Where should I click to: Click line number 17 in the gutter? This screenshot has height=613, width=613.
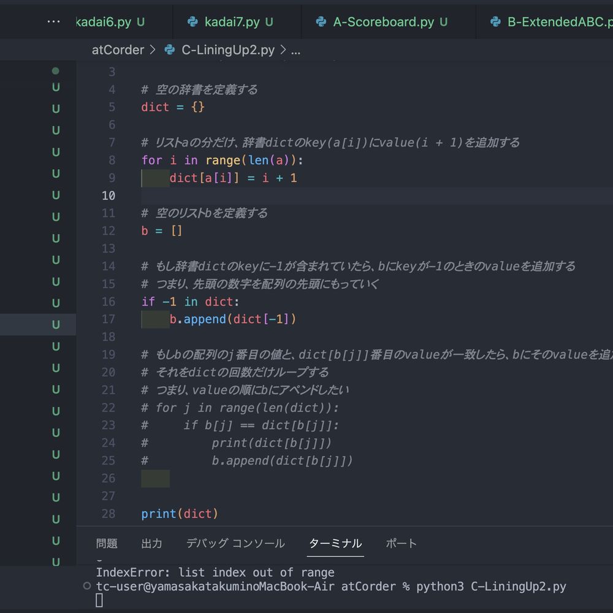click(109, 319)
